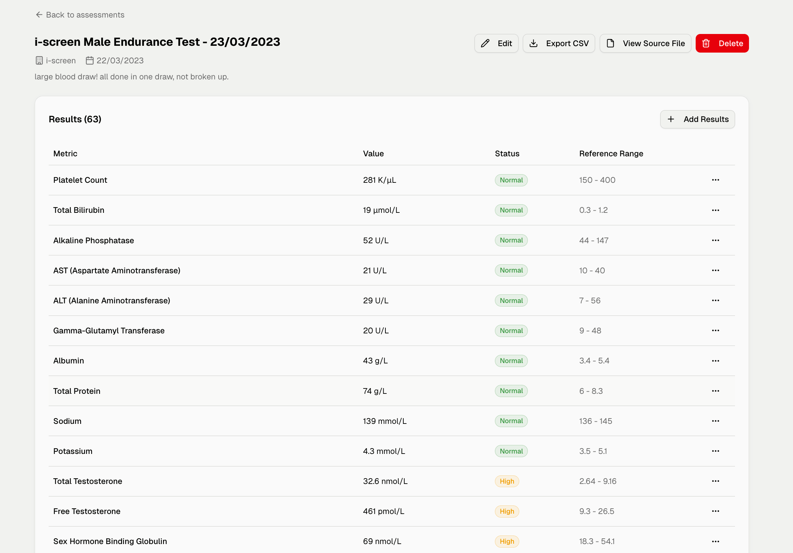Viewport: 793px width, 553px height.
Task: Open the options menu for Platelet Count
Action: [x=716, y=180]
